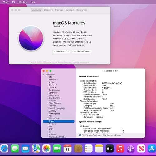156x156 pixels.
Task: Collapse the Hardware section in sidebar
Action: [x=44, y=75]
